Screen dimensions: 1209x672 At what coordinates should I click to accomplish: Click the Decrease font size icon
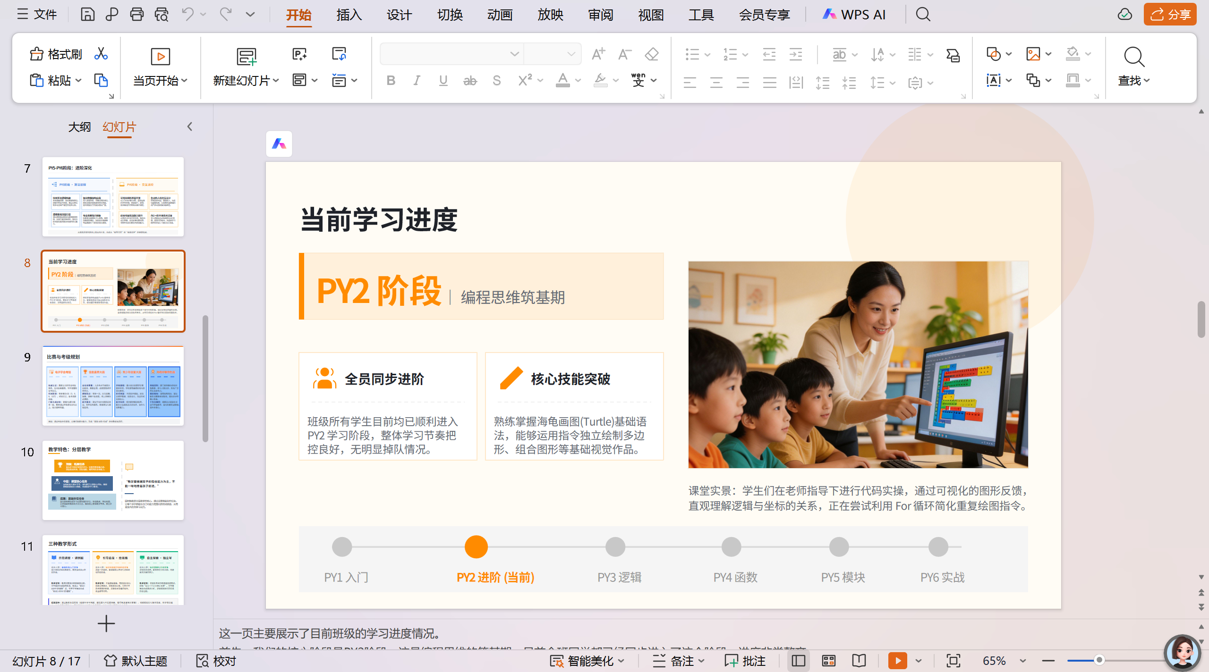coord(625,54)
